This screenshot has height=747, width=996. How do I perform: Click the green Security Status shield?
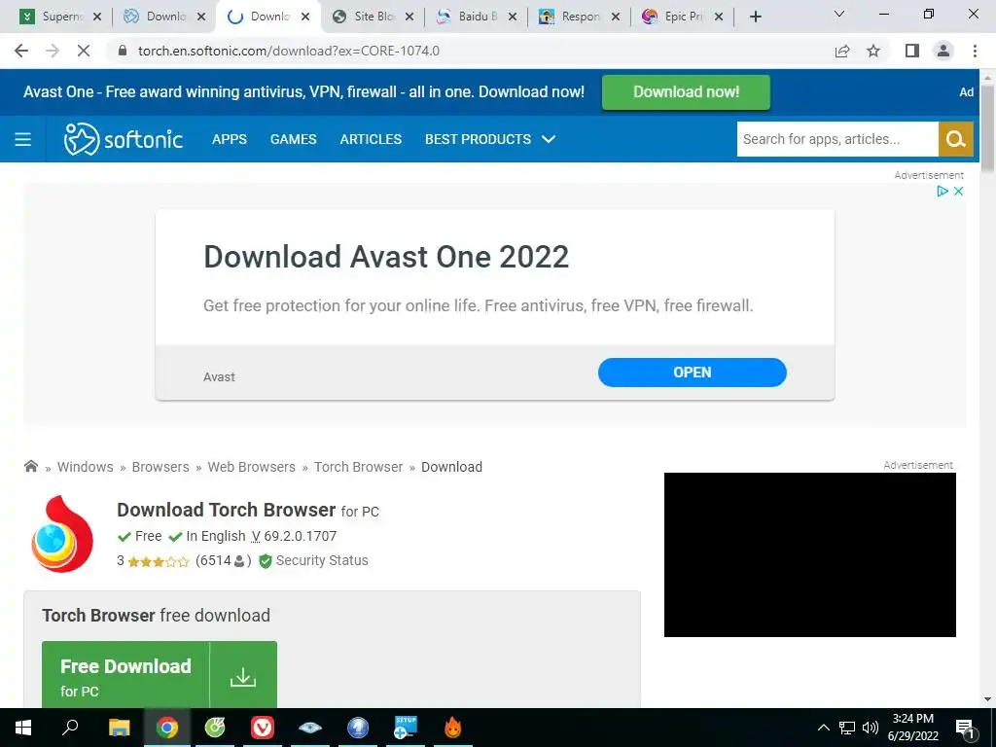266,561
